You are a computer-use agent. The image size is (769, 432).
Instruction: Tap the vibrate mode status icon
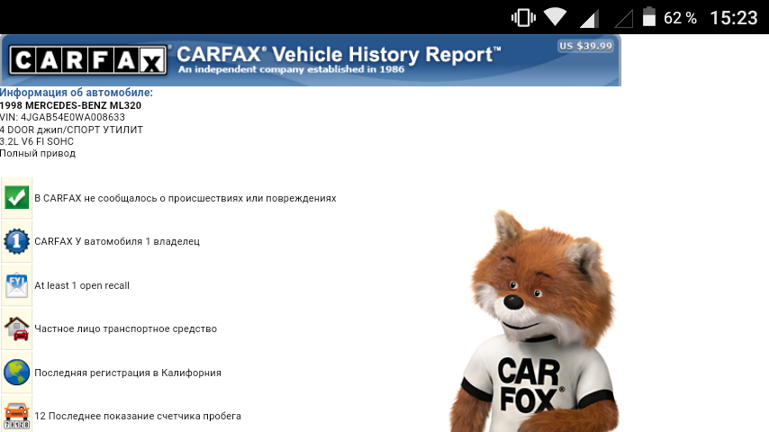point(522,17)
